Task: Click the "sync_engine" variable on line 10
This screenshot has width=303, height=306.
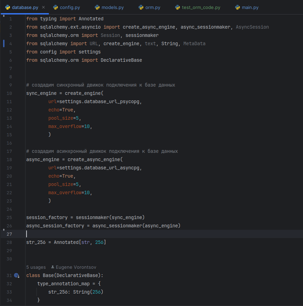Action: click(41, 93)
